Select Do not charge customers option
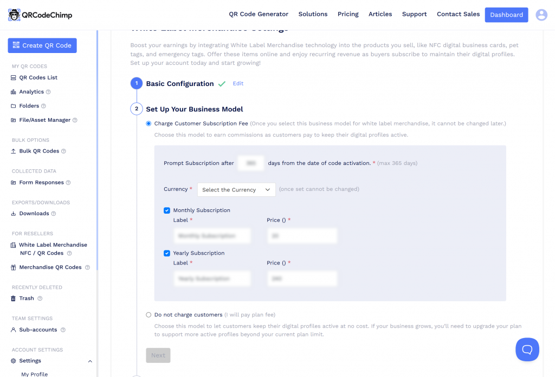 (149, 315)
